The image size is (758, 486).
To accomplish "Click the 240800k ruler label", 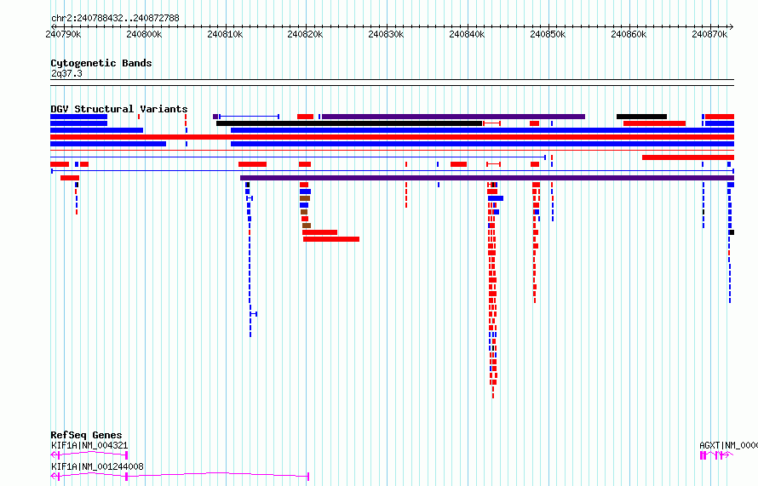I will 144,34.
